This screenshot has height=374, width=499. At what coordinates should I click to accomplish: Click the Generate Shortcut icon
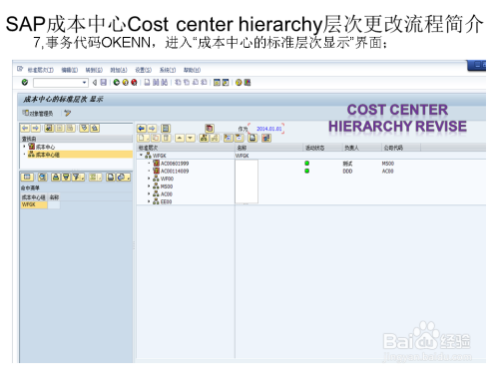coord(226,82)
